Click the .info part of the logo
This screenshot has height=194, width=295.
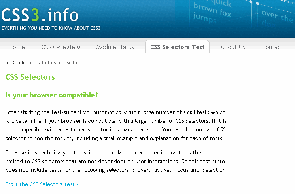pos(60,15)
